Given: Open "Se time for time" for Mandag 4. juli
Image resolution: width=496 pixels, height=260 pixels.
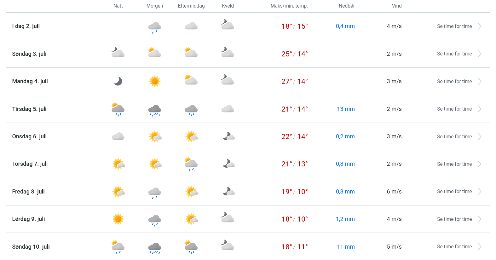Looking at the screenshot, I should 454,82.
